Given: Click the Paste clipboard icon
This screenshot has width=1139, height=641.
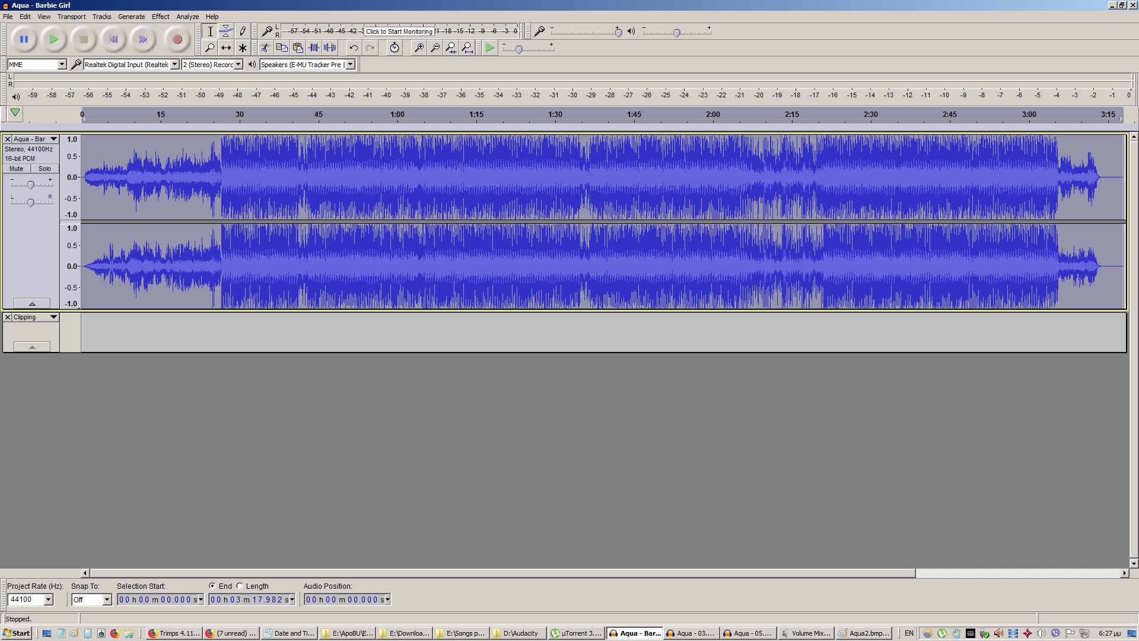Looking at the screenshot, I should (298, 48).
